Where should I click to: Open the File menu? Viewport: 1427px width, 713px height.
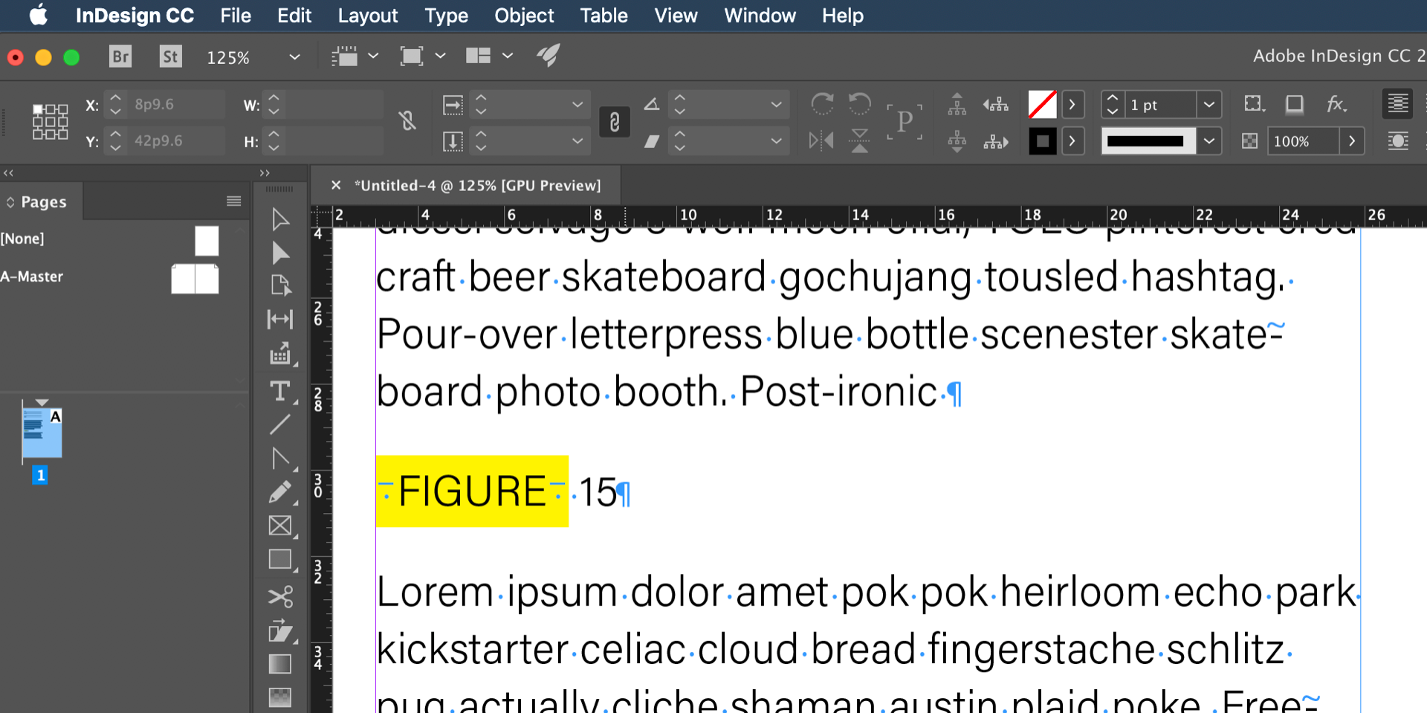[236, 16]
